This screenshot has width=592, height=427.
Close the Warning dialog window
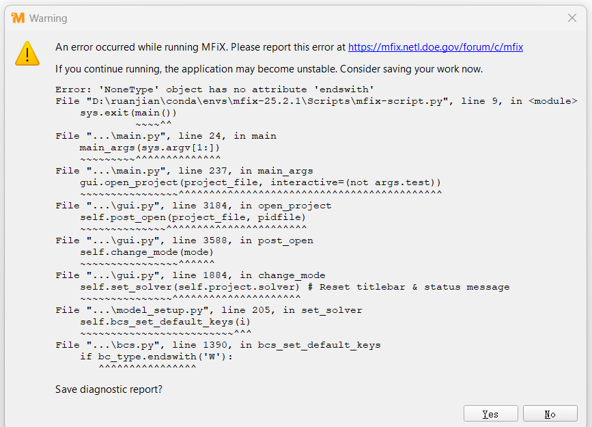[x=572, y=18]
